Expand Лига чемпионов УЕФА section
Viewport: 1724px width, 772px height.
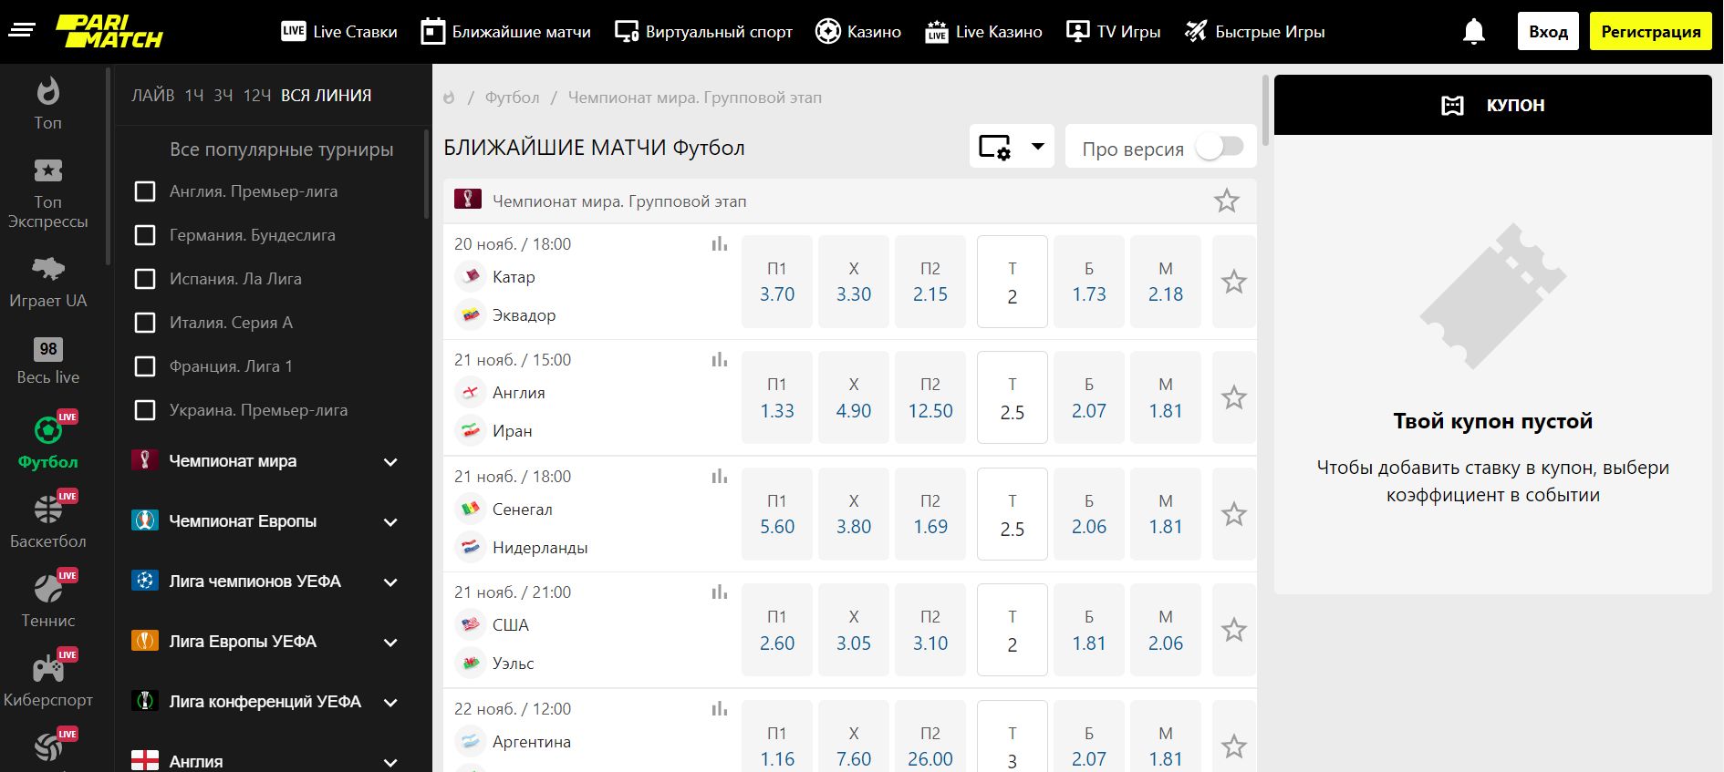click(390, 582)
